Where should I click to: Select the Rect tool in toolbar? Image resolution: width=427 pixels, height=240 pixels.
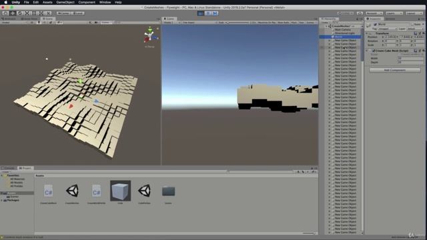pos(34,13)
